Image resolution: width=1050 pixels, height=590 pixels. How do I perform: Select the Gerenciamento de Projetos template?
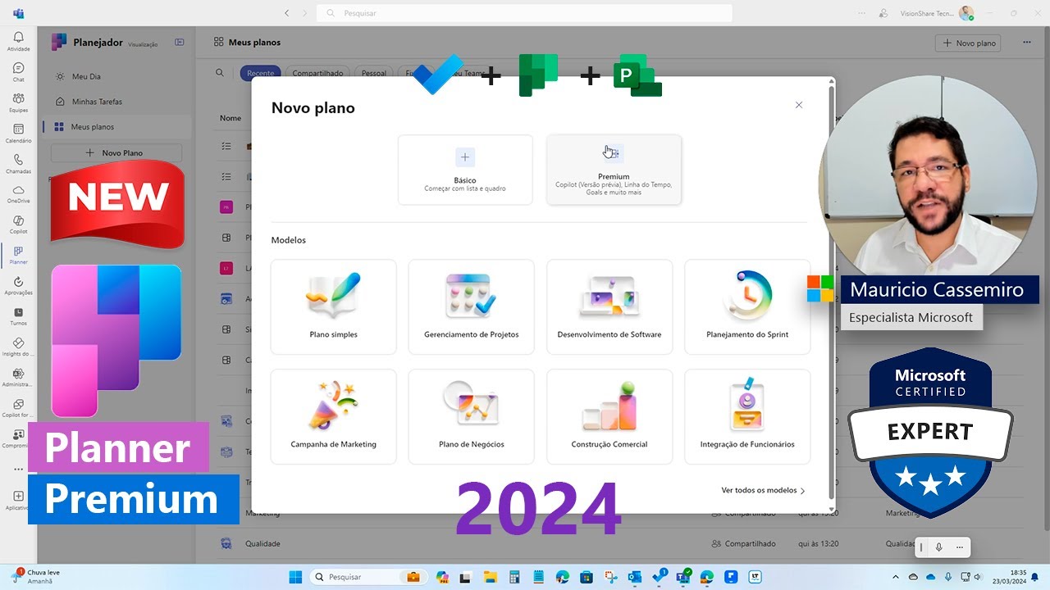[471, 306]
